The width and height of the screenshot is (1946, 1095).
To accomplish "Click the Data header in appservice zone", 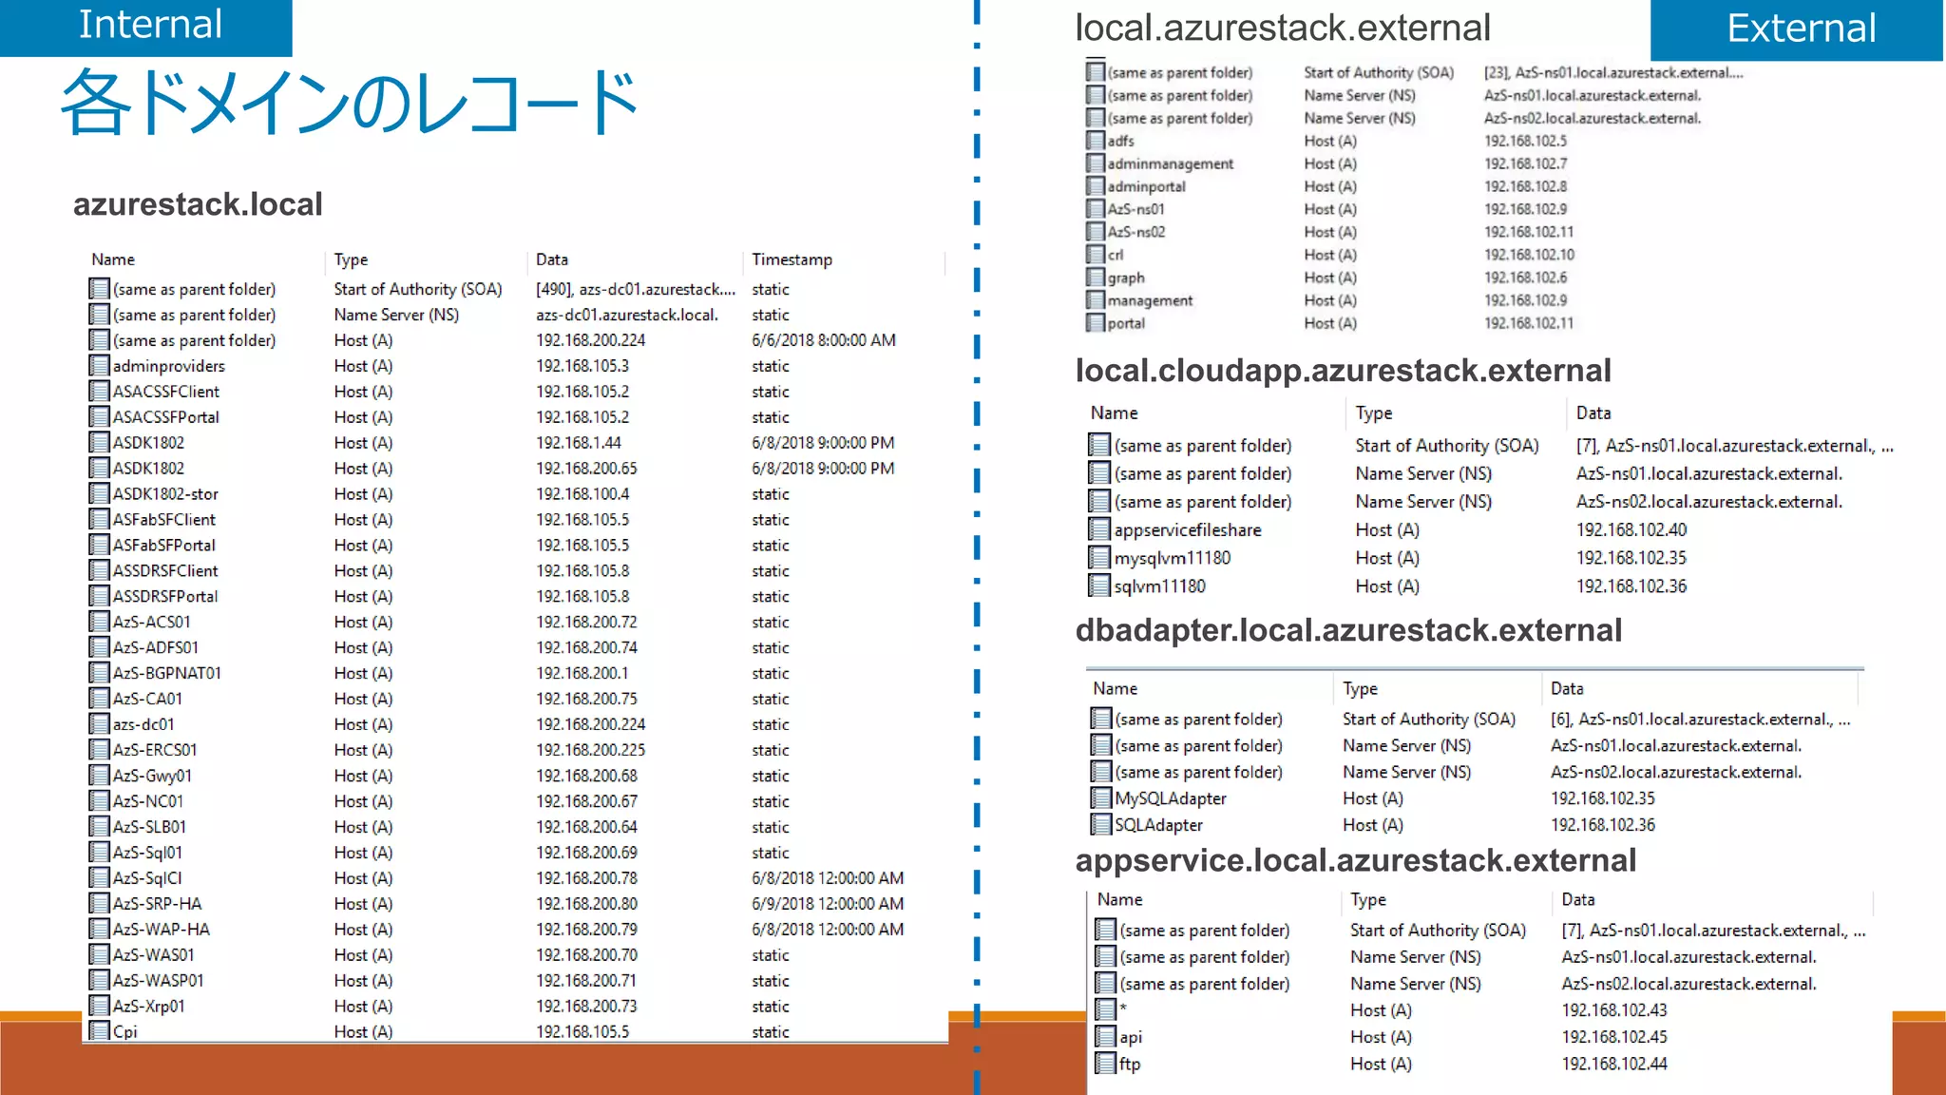I will (1577, 899).
